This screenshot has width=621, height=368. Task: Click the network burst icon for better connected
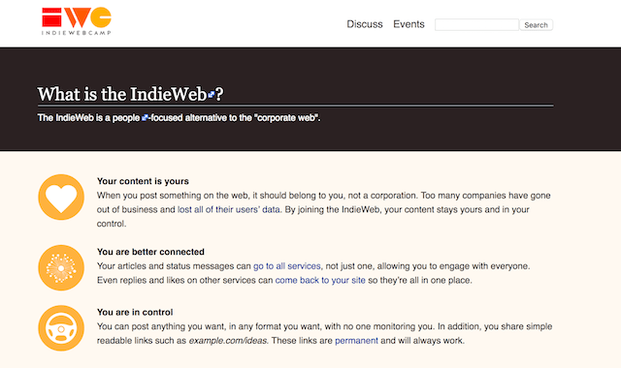pyautogui.click(x=61, y=267)
